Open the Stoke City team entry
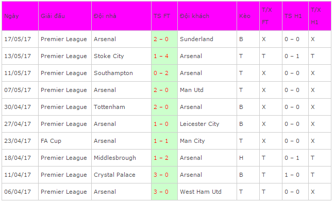 (x=109, y=56)
